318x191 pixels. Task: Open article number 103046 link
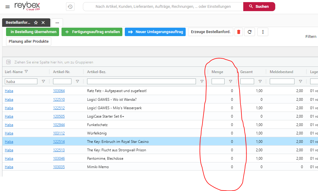click(59, 159)
